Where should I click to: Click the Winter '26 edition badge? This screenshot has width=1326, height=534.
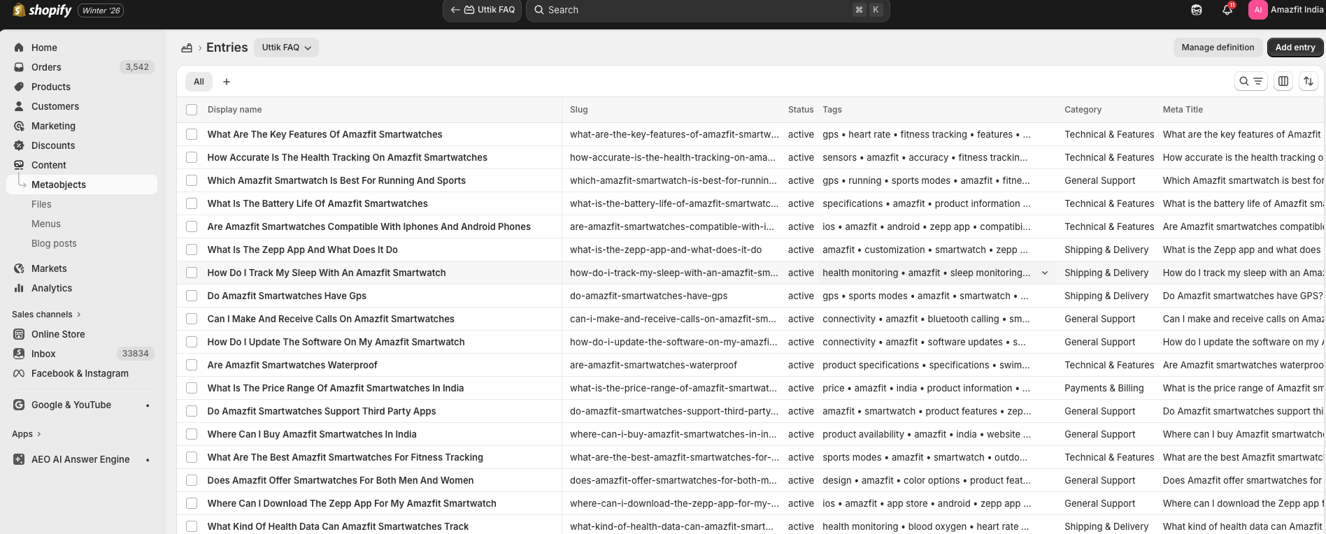[101, 10]
